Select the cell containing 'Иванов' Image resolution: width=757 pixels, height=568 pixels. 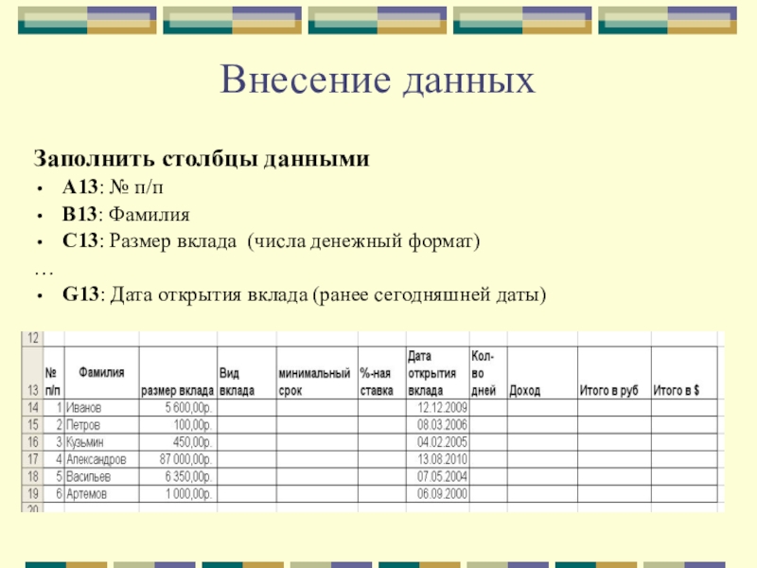tap(102, 407)
